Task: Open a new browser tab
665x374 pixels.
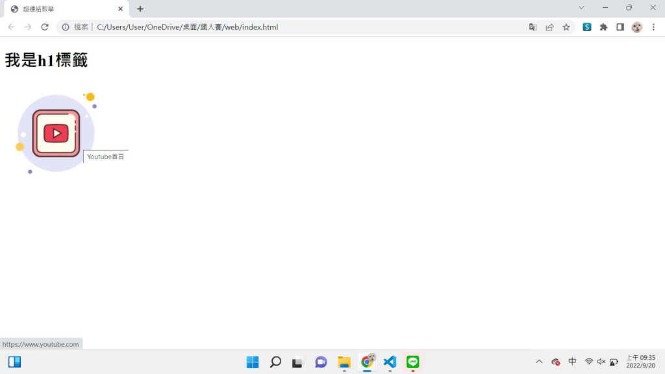Action: 140,9
